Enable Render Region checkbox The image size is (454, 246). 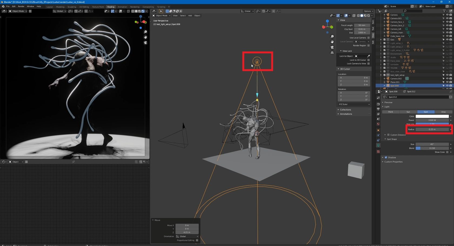(x=368, y=46)
